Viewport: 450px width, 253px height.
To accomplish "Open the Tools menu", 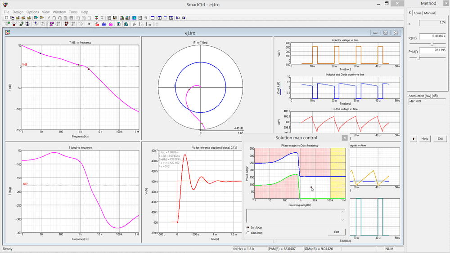I will (73, 12).
